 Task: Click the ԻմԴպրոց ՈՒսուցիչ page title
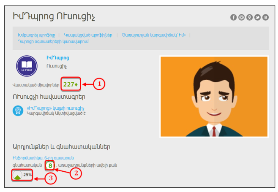tap(54, 16)
